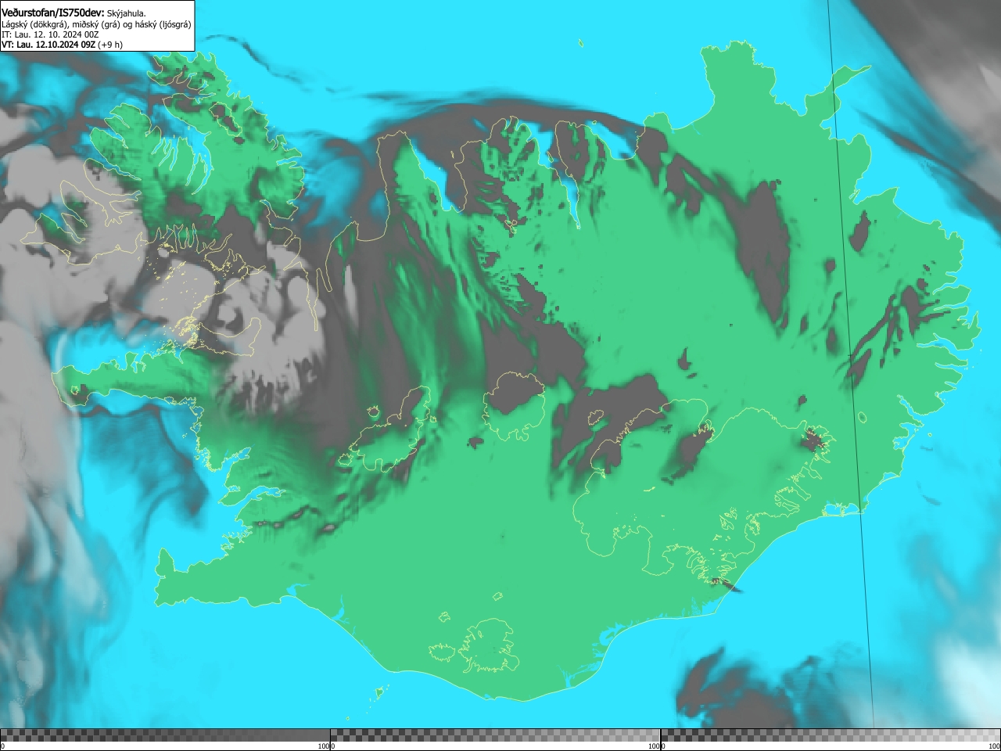This screenshot has height=751, width=1001.
Task: Click the initial time "IT: Lau. 12. 10. 2024 00Z"
Action: 50,34
